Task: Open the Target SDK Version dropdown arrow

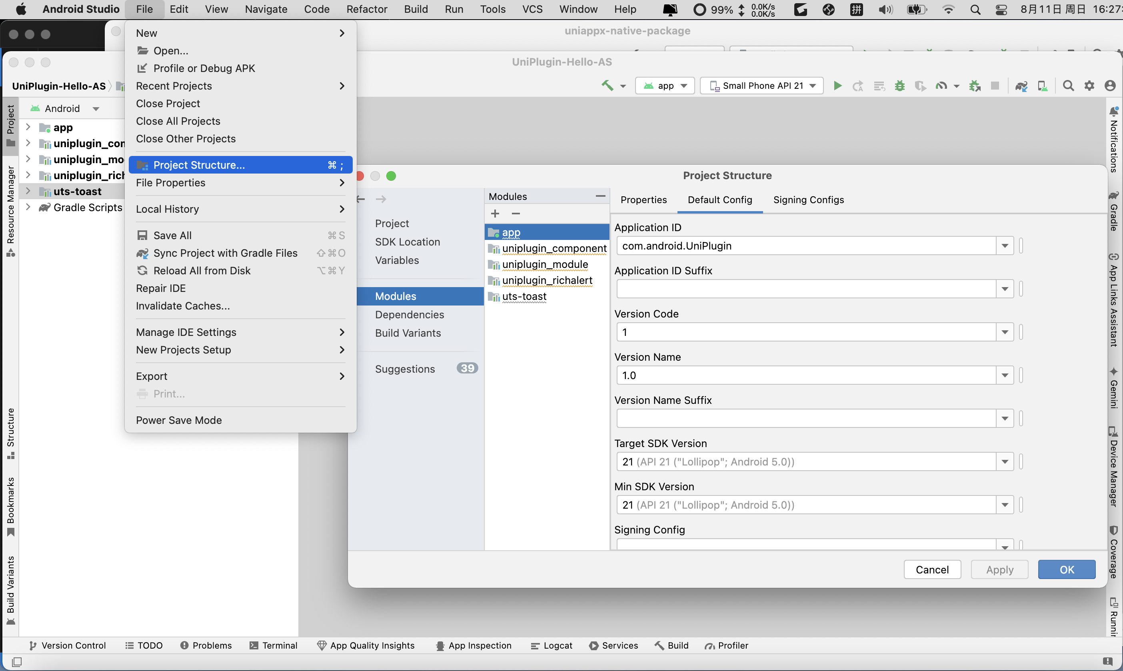Action: click(x=1005, y=461)
